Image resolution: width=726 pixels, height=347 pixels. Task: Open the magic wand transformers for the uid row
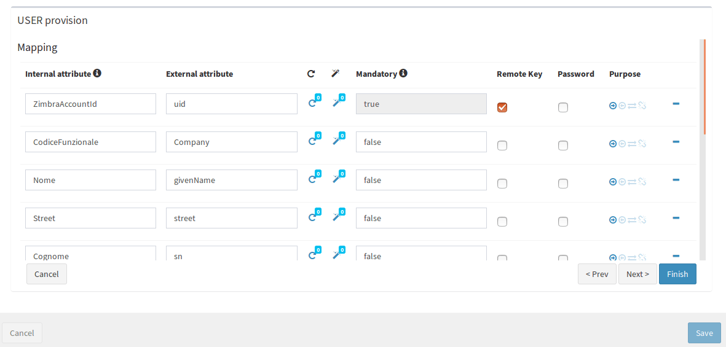coord(337,103)
